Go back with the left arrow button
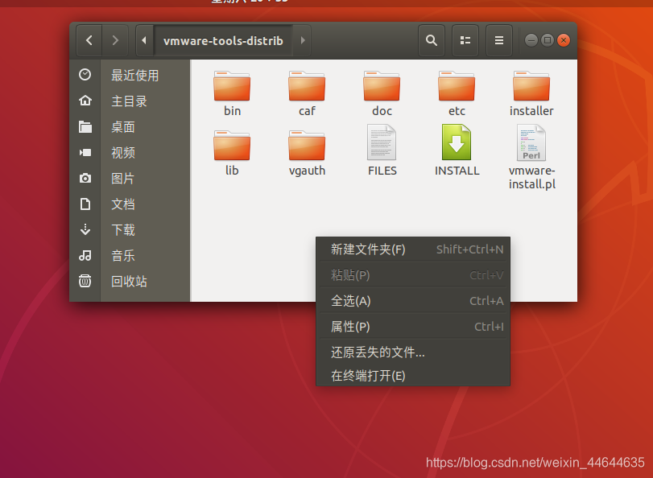The height and width of the screenshot is (478, 653). click(x=89, y=40)
